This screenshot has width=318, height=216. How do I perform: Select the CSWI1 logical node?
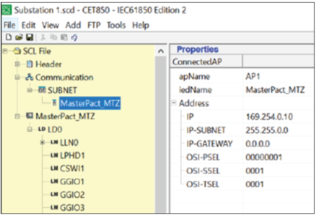[x=72, y=168]
